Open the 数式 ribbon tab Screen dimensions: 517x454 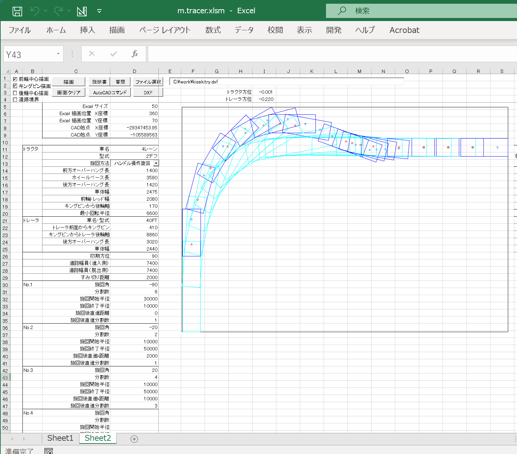[213, 30]
